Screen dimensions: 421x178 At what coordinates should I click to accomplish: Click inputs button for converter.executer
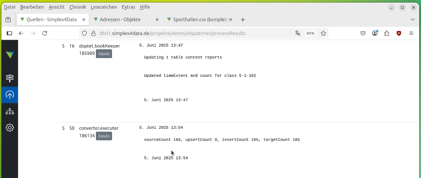click(104, 136)
